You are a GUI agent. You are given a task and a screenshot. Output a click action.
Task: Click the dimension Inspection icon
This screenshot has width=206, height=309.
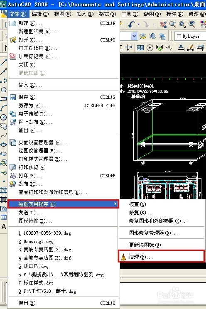[159, 48]
